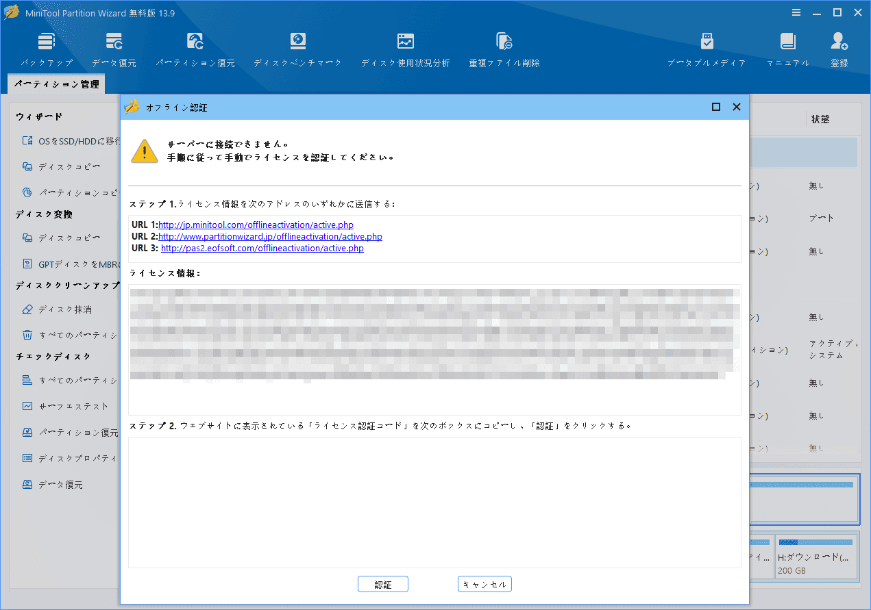The width and height of the screenshot is (871, 610).
Task: Click the ライセンス認証コード input box
Action: (x=434, y=503)
